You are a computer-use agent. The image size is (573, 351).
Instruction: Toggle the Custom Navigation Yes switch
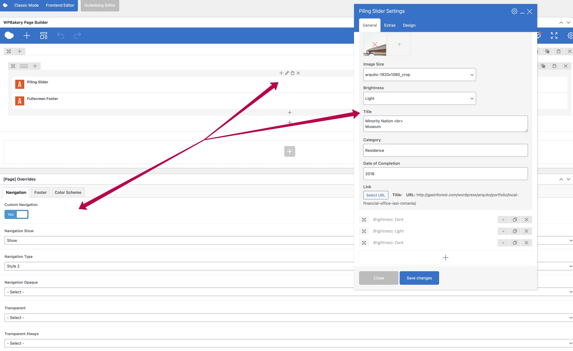tap(16, 215)
